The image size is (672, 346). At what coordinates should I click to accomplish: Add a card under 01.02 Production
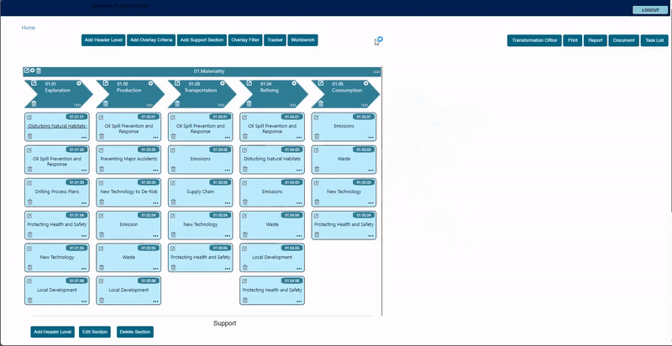pyautogui.click(x=150, y=83)
